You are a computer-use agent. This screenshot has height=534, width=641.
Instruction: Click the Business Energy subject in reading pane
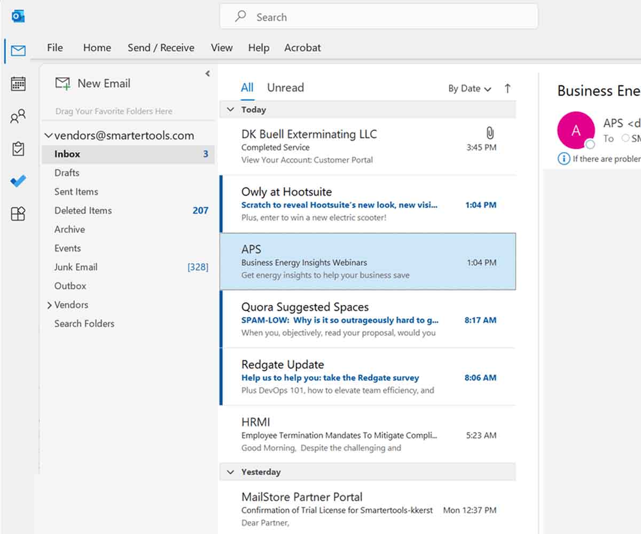[x=598, y=91]
